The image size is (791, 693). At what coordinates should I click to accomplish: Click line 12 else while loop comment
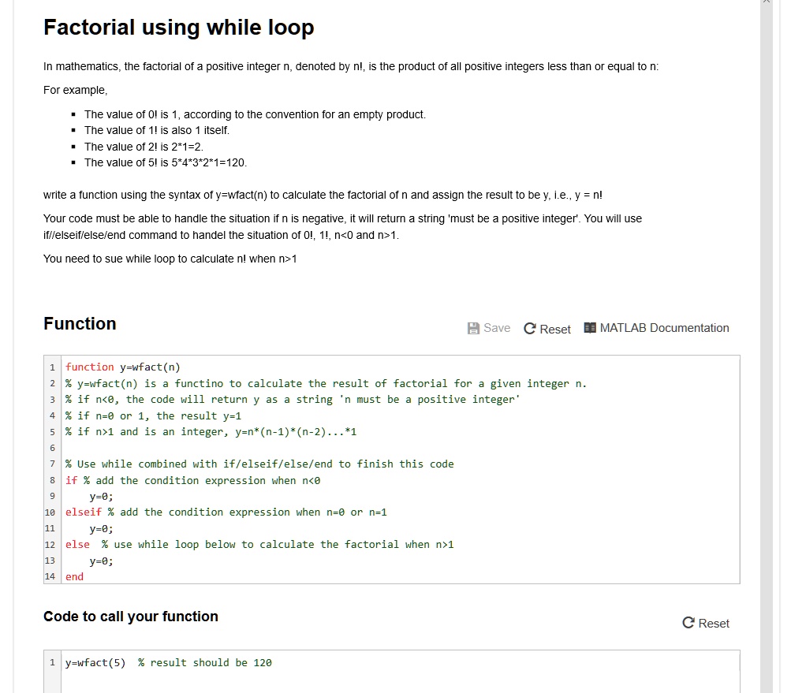pos(278,545)
